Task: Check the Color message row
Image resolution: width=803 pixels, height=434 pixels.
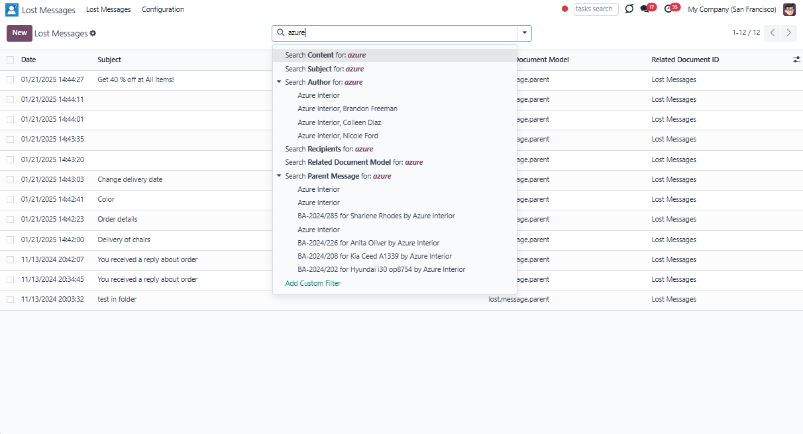Action: tap(10, 199)
